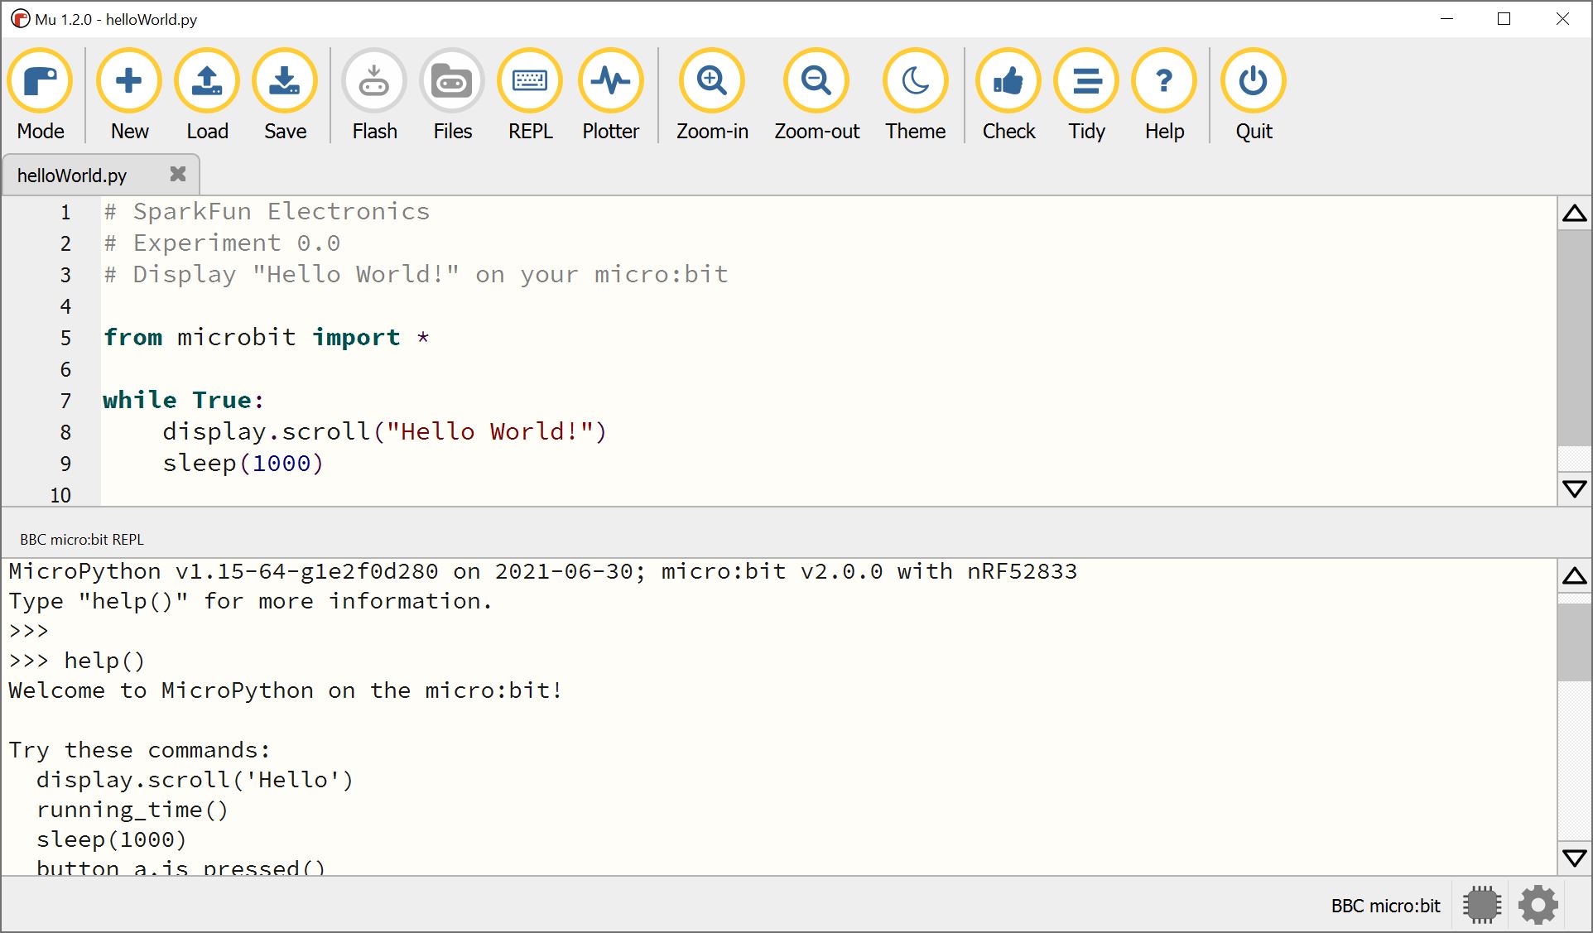Viewport: 1593px width, 933px height.
Task: Open the Mu administration gear icon
Action: click(x=1538, y=905)
